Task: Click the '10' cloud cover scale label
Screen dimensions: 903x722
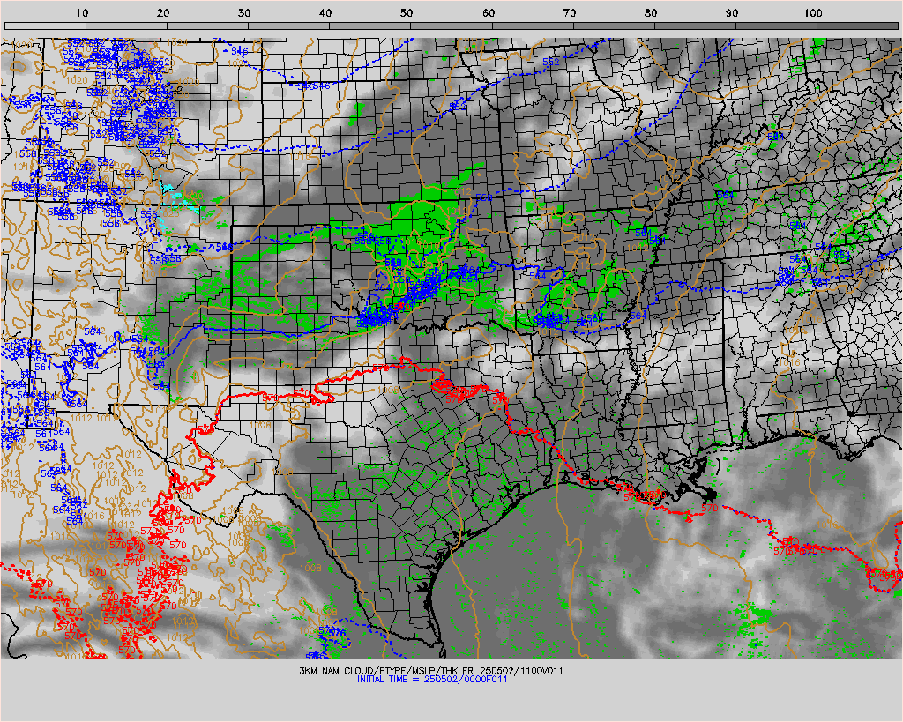Action: 82,12
